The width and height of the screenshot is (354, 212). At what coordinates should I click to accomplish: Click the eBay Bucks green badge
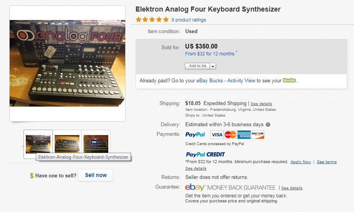click(x=289, y=80)
